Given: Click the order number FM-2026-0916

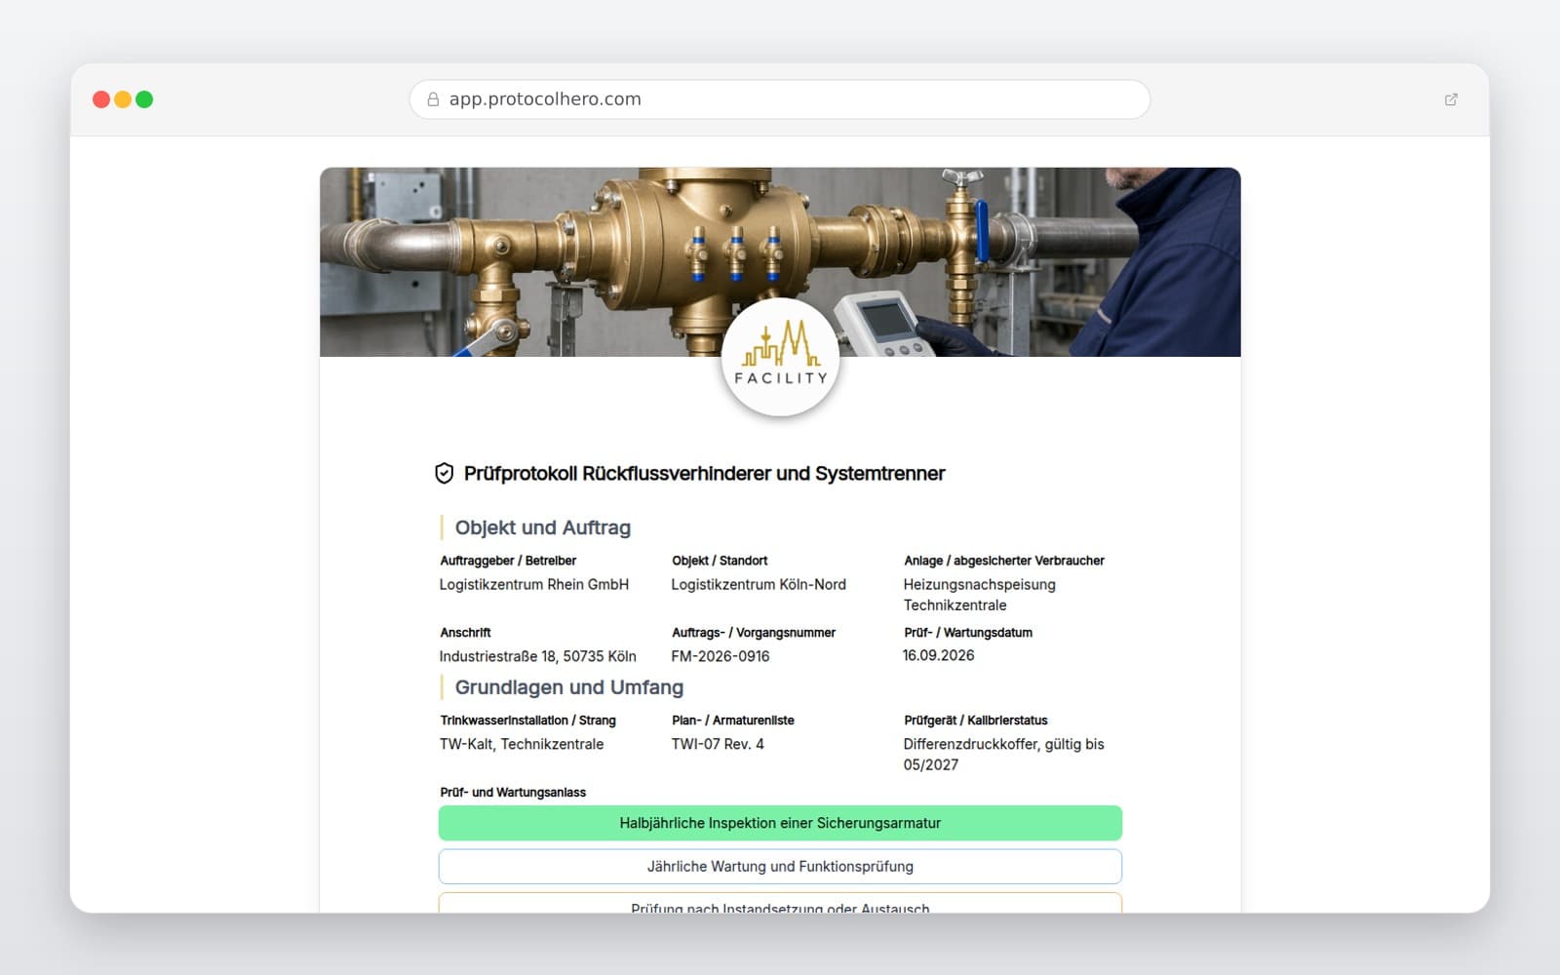Looking at the screenshot, I should click(721, 656).
